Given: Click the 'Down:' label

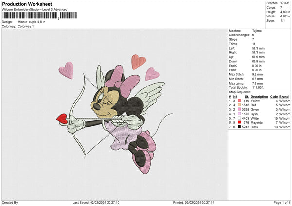Looking at the screenshot, I should click(233, 61).
